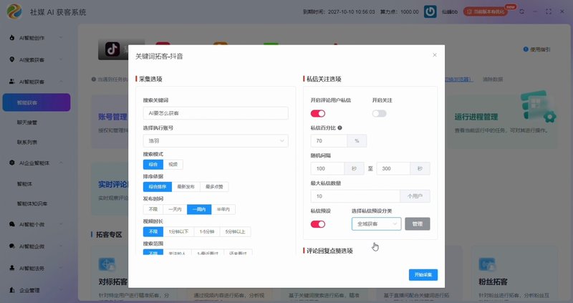
Task: Click the AI智能企微 chat icon in sidebar
Action: pos(12,246)
